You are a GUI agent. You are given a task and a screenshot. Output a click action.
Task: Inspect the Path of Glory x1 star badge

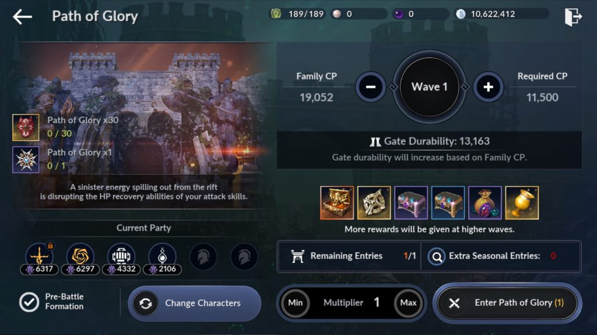tap(26, 160)
